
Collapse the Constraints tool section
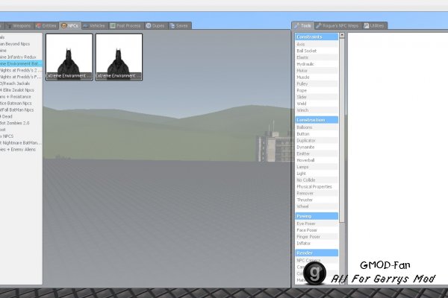coord(317,37)
